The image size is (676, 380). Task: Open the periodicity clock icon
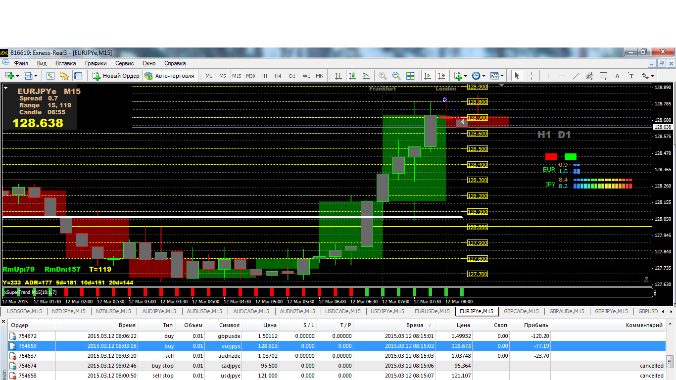click(x=476, y=76)
